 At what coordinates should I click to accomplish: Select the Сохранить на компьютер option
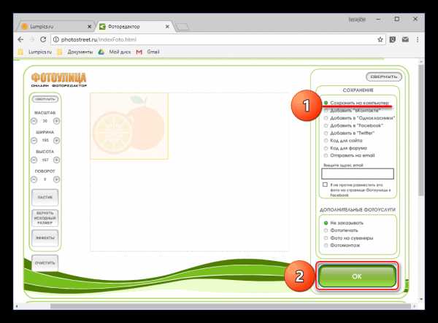pos(326,104)
